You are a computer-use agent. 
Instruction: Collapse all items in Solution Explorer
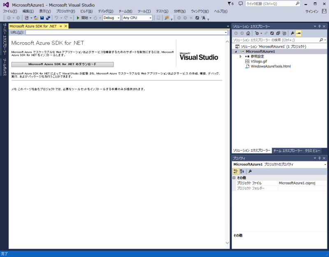tap(278, 33)
